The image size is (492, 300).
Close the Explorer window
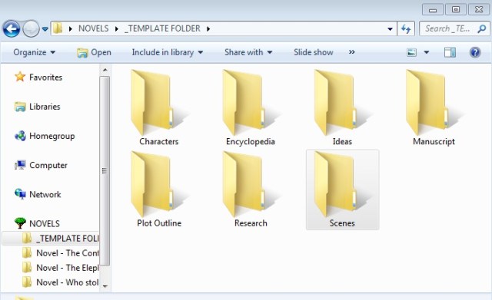click(479, 9)
